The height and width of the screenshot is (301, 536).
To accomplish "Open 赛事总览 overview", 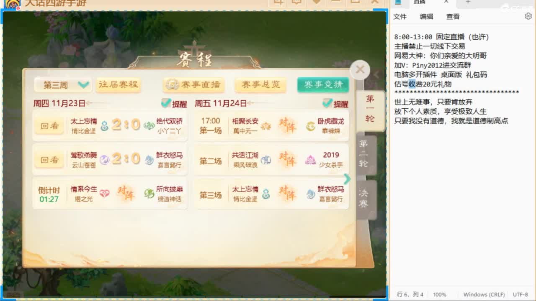I will (x=260, y=85).
